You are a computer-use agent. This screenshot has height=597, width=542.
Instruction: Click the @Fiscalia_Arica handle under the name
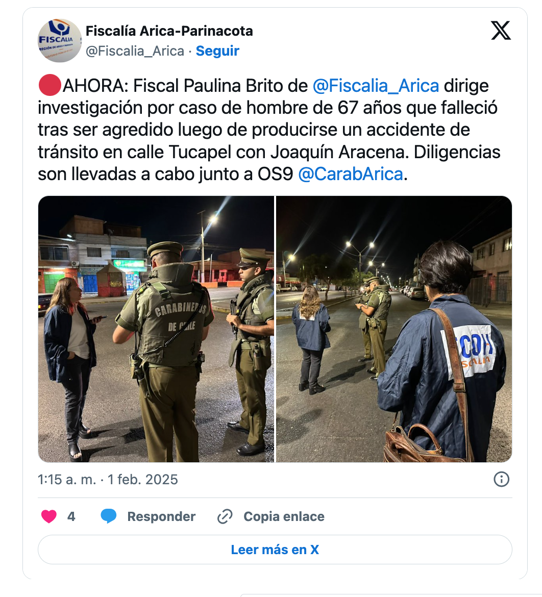135,51
